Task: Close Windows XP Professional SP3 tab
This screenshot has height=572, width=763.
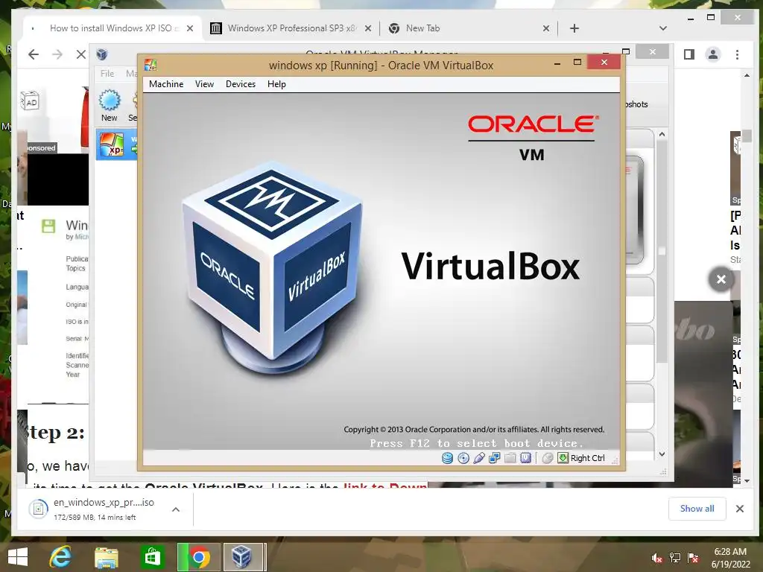Action: tap(368, 29)
